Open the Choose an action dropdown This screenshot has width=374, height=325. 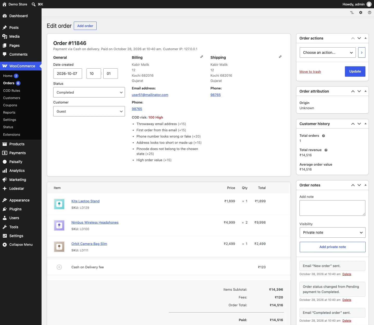[x=328, y=53]
